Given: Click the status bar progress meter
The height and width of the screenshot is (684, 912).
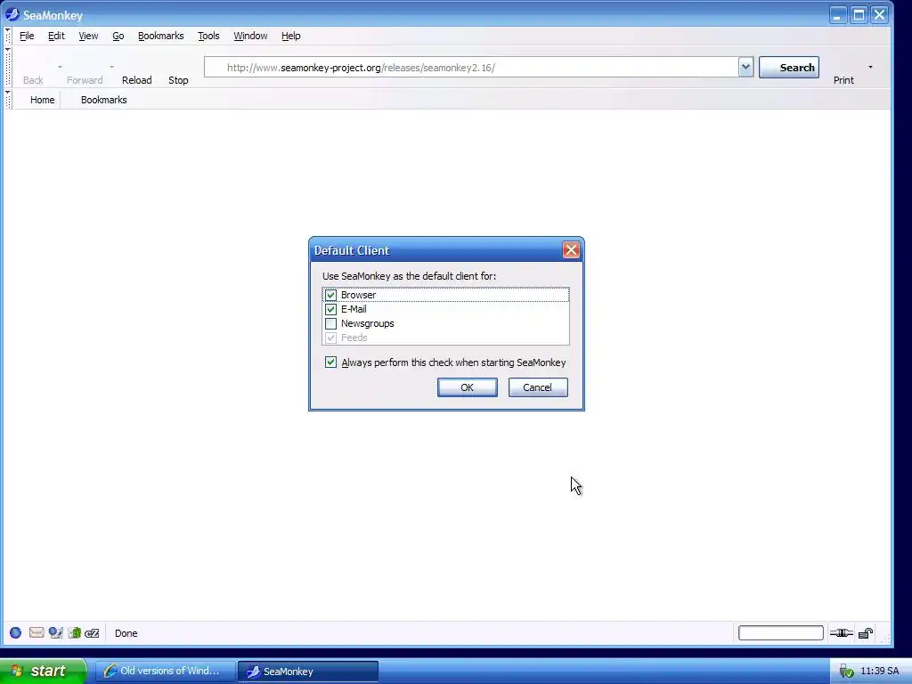Looking at the screenshot, I should [x=780, y=633].
